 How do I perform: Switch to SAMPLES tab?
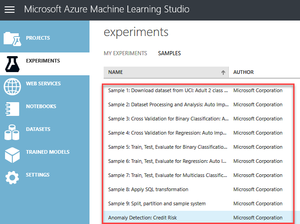pyautogui.click(x=169, y=53)
